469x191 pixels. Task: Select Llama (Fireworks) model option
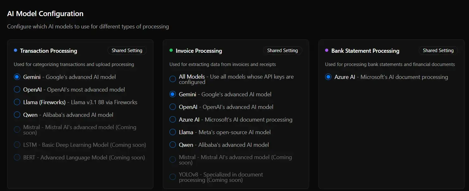coord(17,102)
